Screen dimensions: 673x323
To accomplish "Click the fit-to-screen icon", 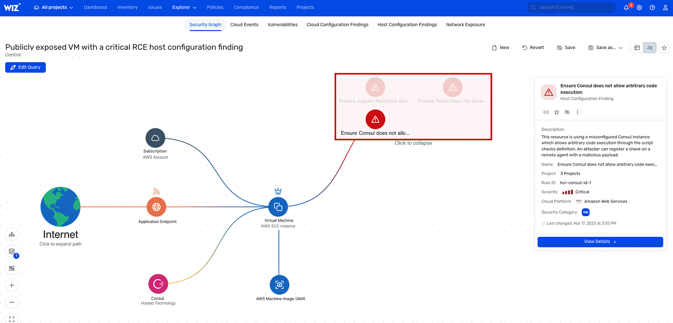I will [x=12, y=319].
